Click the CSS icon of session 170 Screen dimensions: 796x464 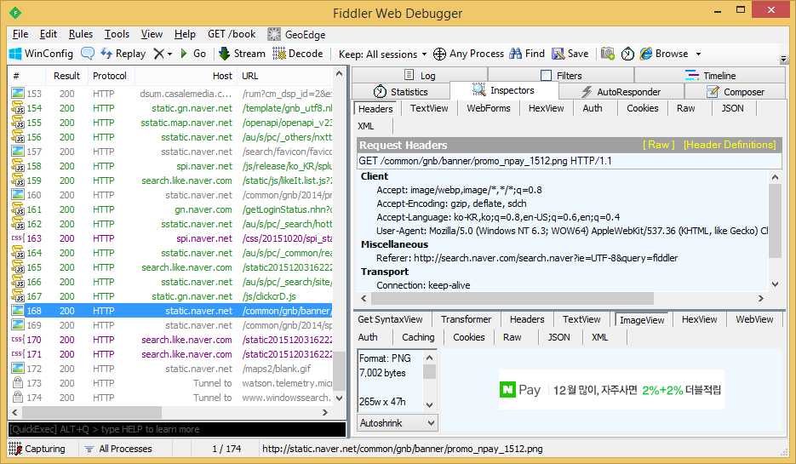(x=18, y=340)
